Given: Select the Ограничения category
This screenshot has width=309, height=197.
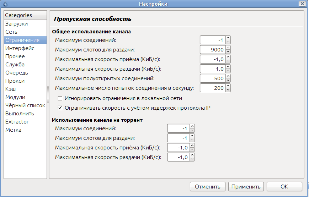Looking at the screenshot, I should click(x=25, y=40).
